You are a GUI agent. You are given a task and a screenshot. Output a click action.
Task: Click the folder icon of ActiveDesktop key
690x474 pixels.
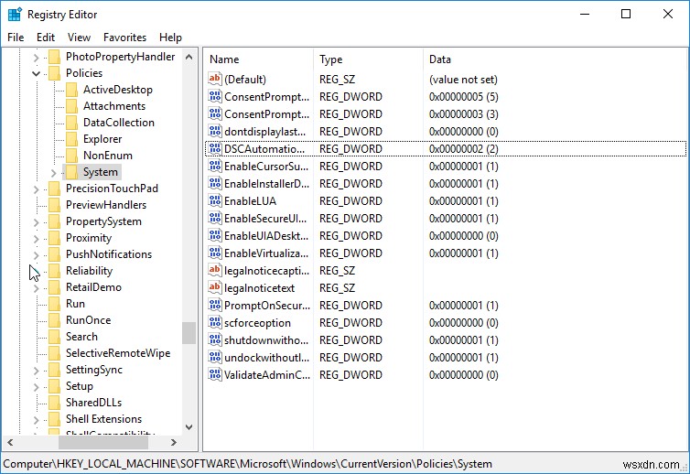tap(71, 90)
